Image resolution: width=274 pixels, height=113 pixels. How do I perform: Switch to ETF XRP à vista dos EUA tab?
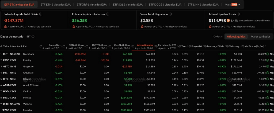pos(92,5)
